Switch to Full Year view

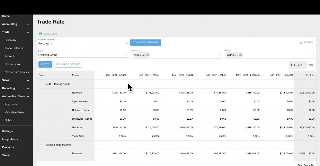click(x=297, y=65)
